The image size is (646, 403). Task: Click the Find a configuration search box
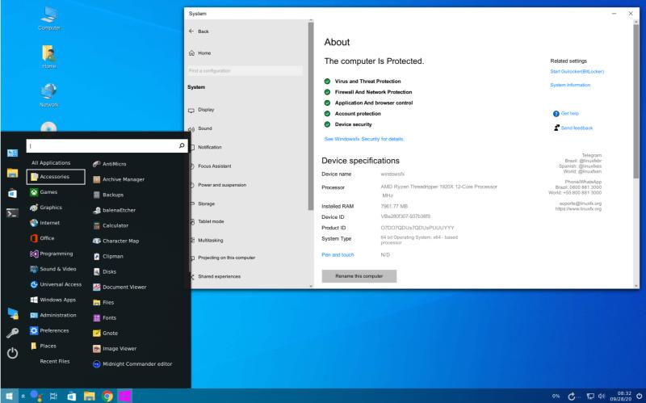click(245, 71)
